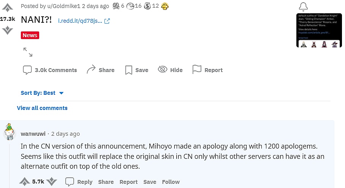The image size is (345, 188).
Task: Click View all comments link
Action: (x=42, y=108)
